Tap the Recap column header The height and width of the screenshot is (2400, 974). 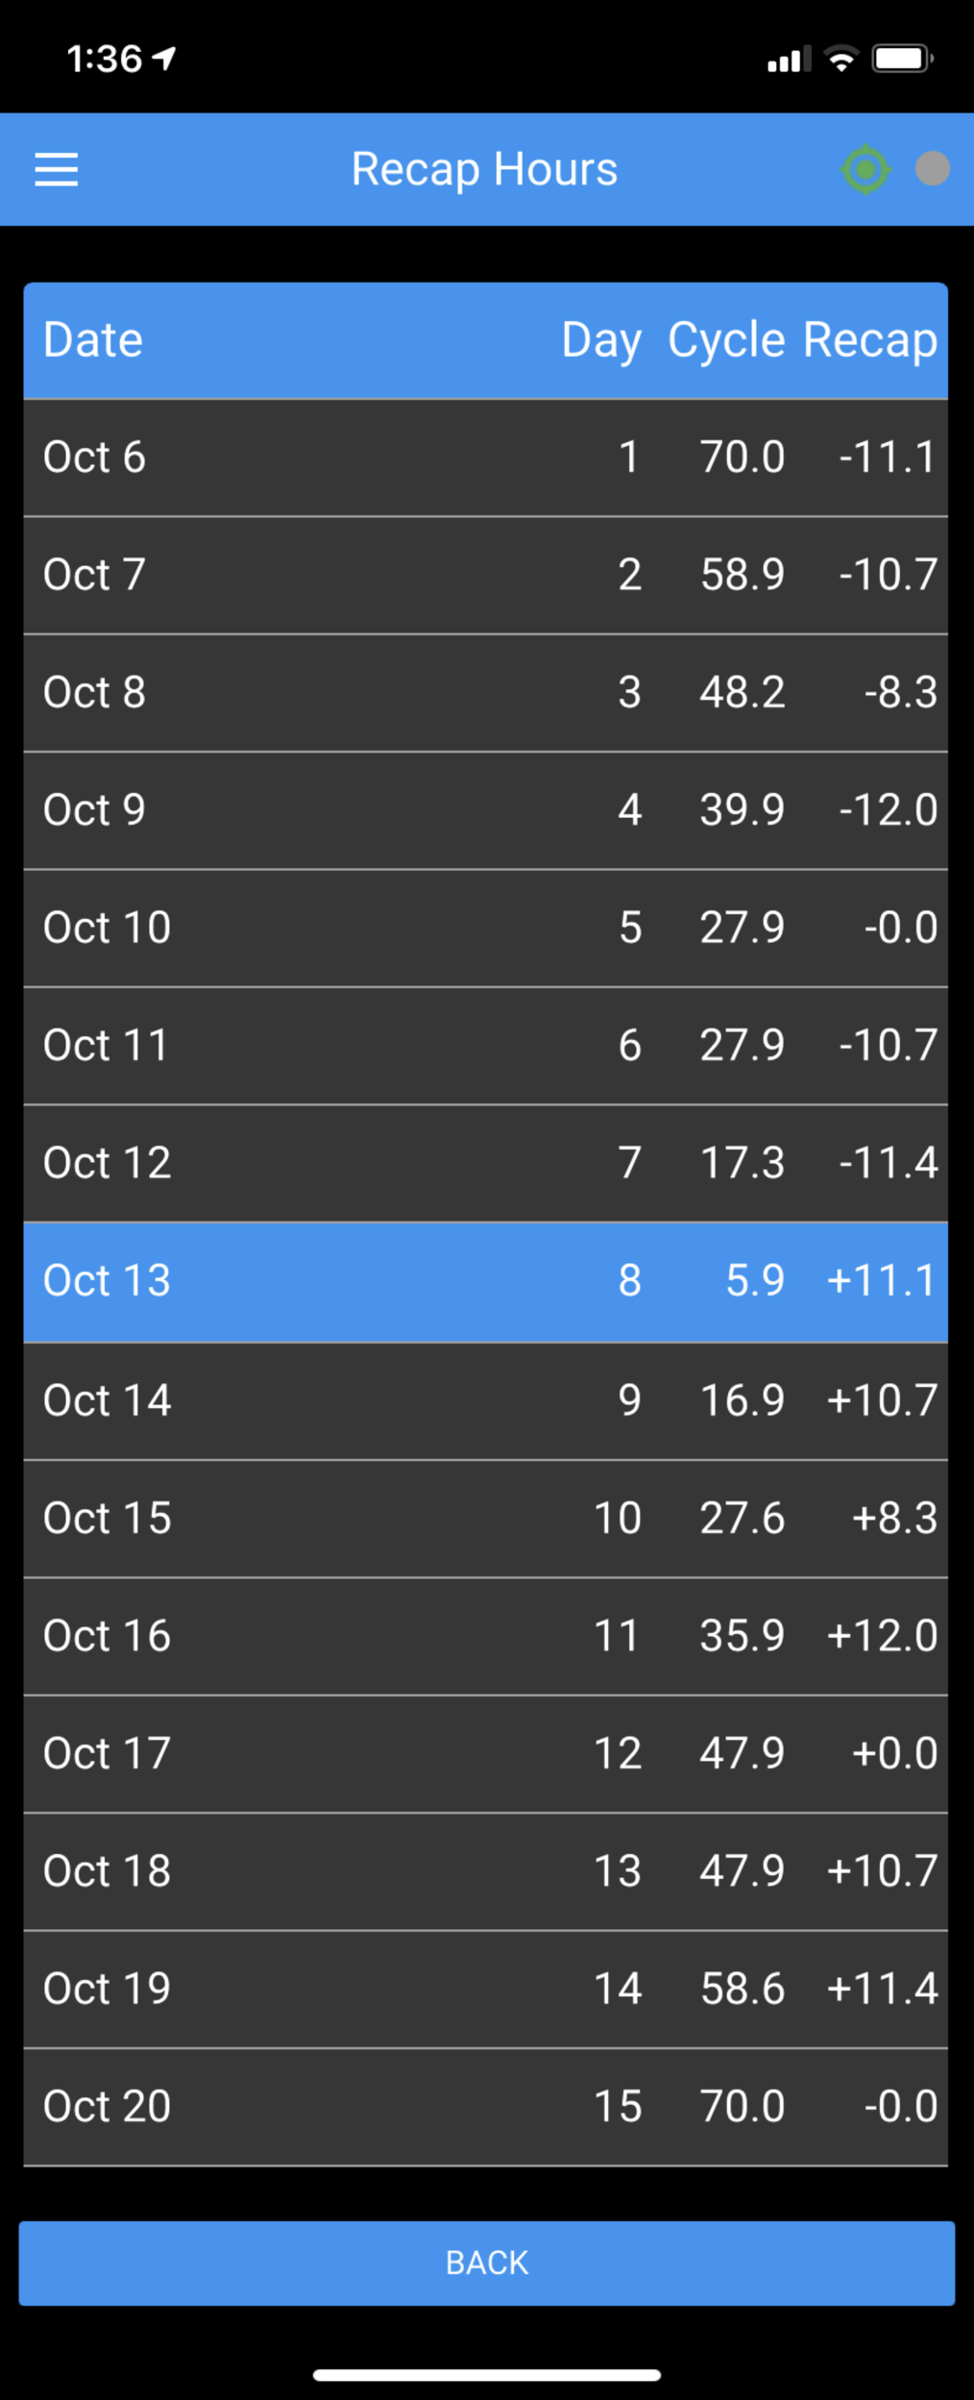pos(869,340)
